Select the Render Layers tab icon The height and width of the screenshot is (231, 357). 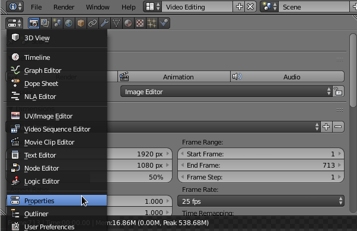(x=45, y=23)
